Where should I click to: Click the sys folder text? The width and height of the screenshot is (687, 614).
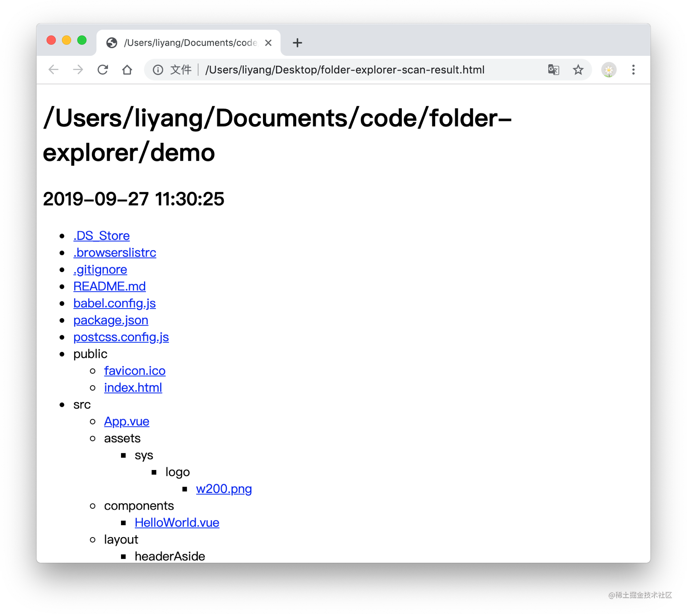coord(144,455)
